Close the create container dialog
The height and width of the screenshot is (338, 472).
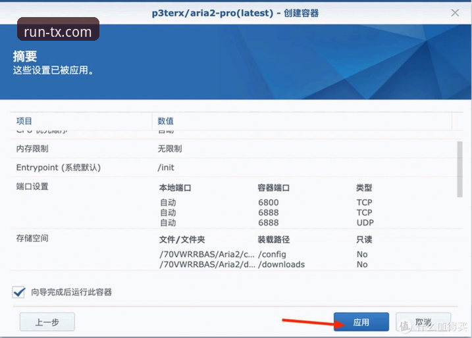point(455,12)
